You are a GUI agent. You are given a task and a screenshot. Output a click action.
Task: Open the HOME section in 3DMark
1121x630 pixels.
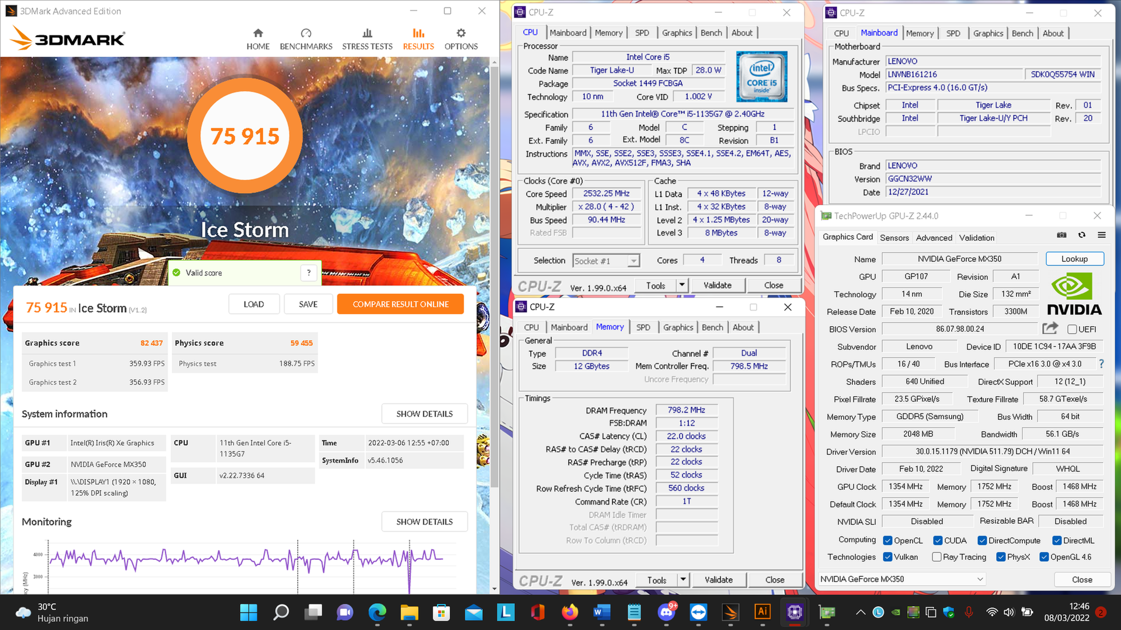point(257,40)
